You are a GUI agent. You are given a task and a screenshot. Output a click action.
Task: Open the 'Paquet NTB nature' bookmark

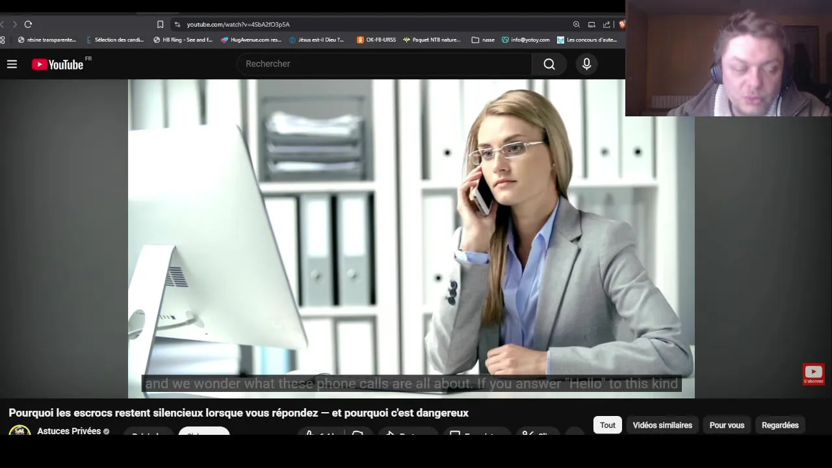[432, 40]
